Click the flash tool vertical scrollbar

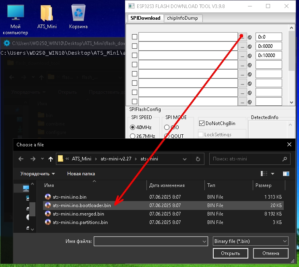point(292,64)
